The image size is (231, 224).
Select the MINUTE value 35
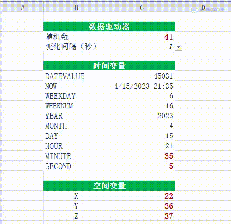[x=142, y=156]
